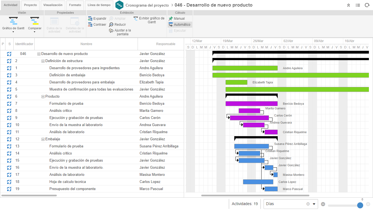Open the Línea de tiempo tab
The width and height of the screenshot is (373, 210).
click(99, 5)
